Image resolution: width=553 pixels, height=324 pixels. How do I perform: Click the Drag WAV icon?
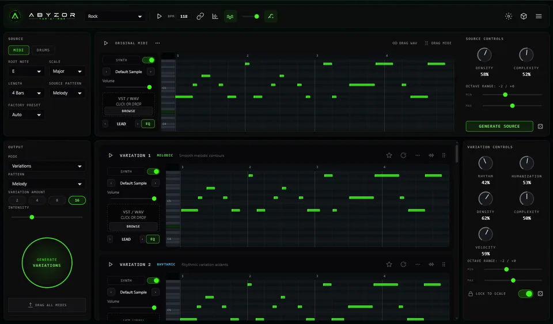tap(395, 43)
